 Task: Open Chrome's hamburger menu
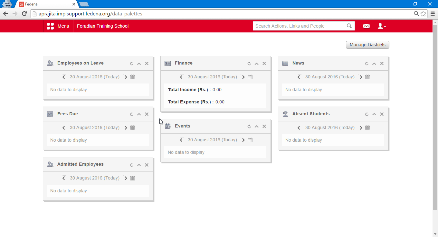[x=433, y=13]
